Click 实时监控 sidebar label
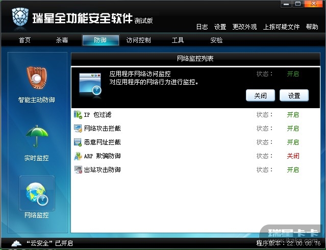Viewport: 326px width, 250px height. (37, 158)
